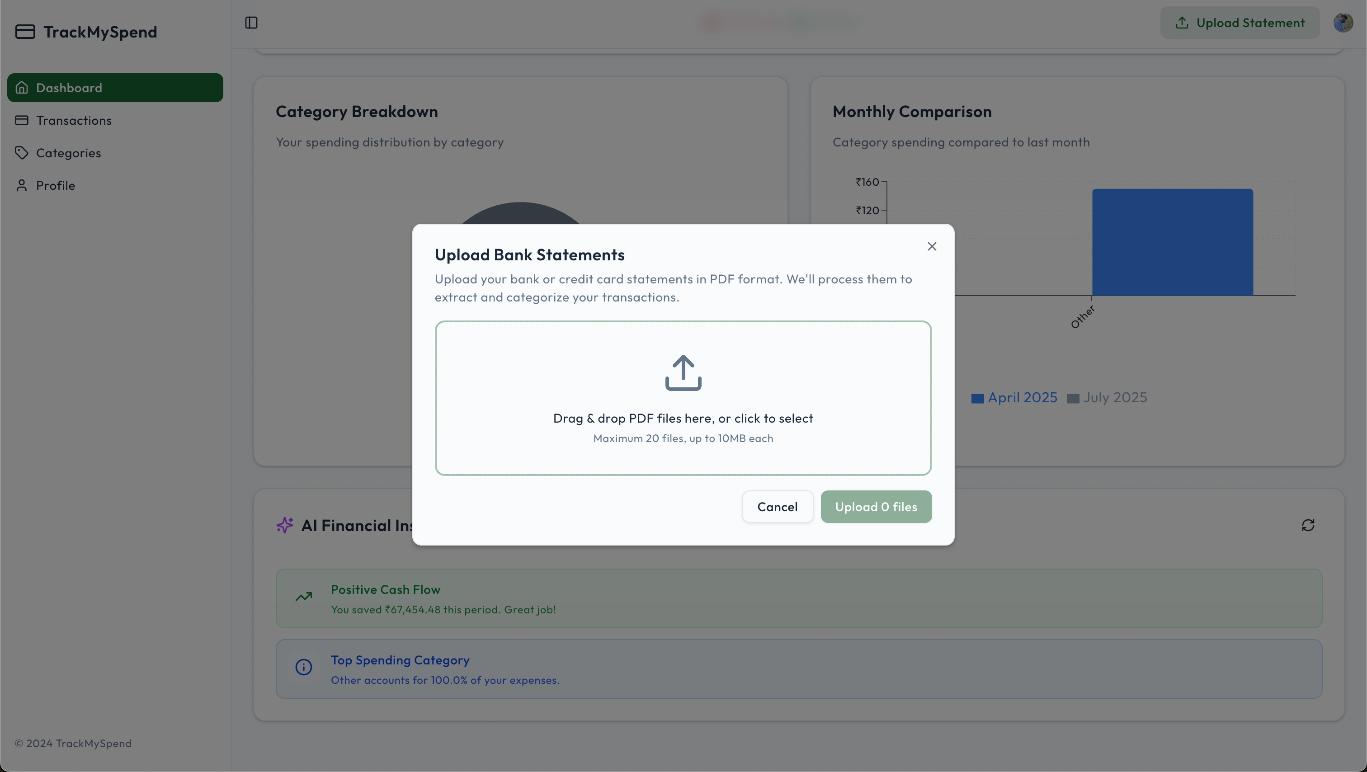Toggle April 2025 legend series
The image size is (1367, 772).
pyautogui.click(x=1014, y=398)
